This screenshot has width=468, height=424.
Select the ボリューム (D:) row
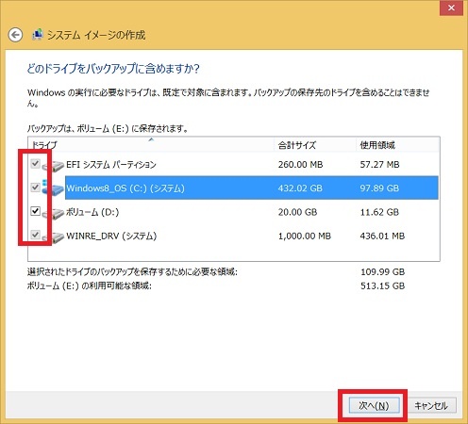[x=234, y=212]
